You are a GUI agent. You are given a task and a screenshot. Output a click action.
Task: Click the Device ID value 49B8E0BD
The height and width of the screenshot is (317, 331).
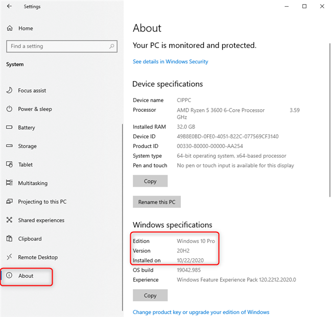point(228,136)
